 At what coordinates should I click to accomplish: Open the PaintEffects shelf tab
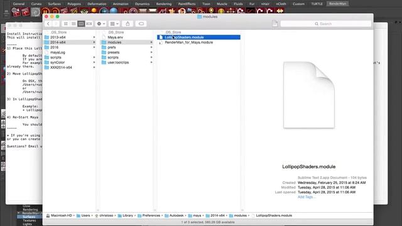tap(187, 4)
